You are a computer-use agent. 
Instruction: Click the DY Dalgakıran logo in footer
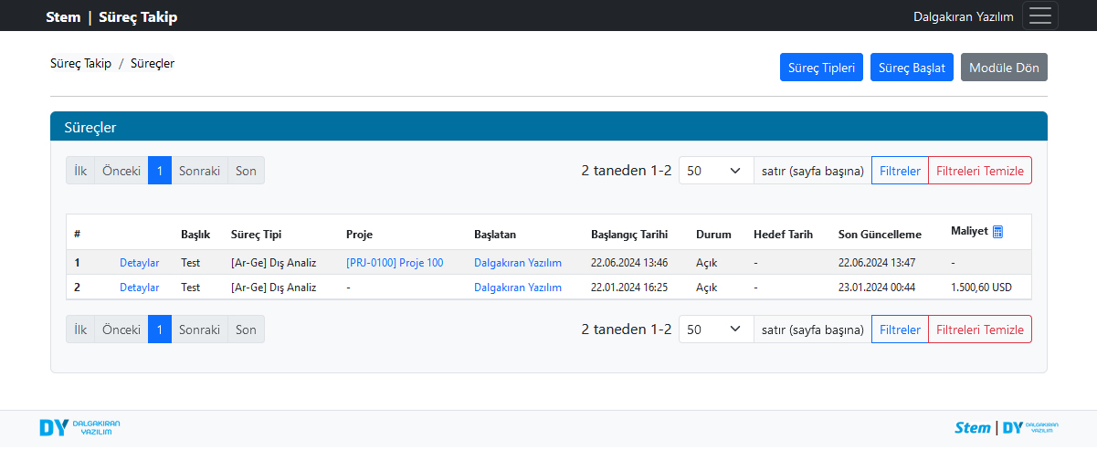(79, 428)
